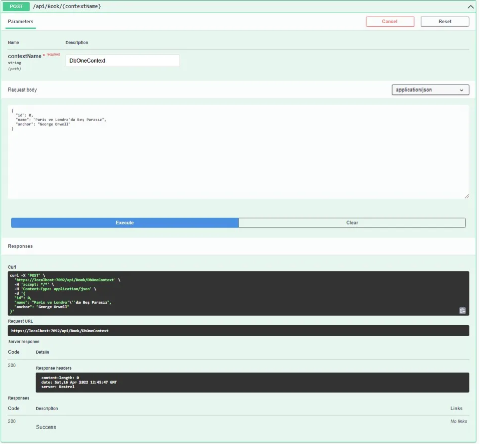
Task: Click the Success response description
Action: pos(46,427)
